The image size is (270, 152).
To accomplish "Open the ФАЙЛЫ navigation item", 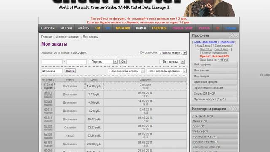I will point(84,28).
